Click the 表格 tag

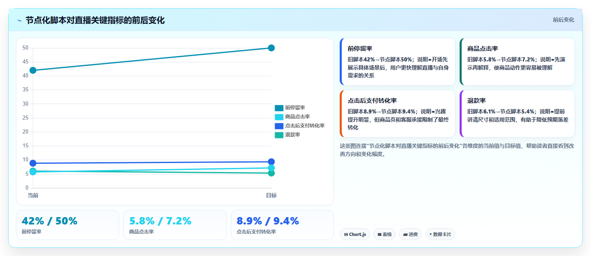click(384, 234)
